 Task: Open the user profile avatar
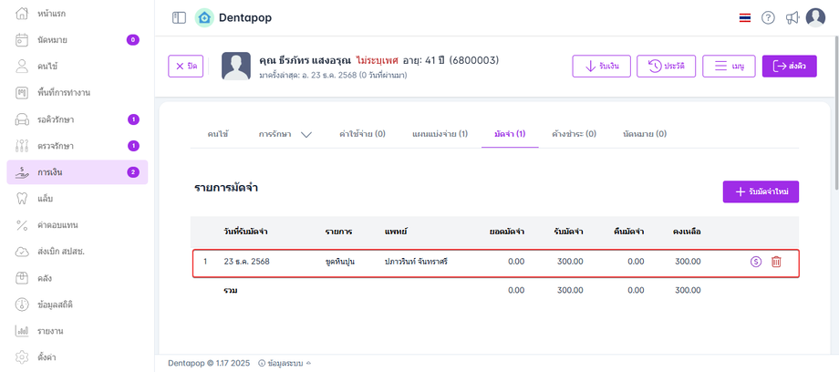(815, 17)
